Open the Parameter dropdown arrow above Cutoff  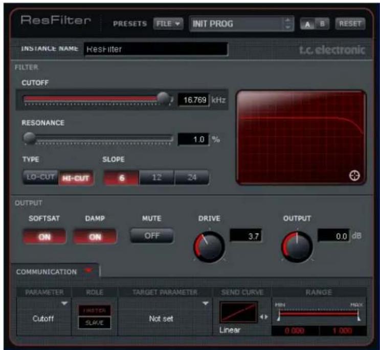[64, 303]
